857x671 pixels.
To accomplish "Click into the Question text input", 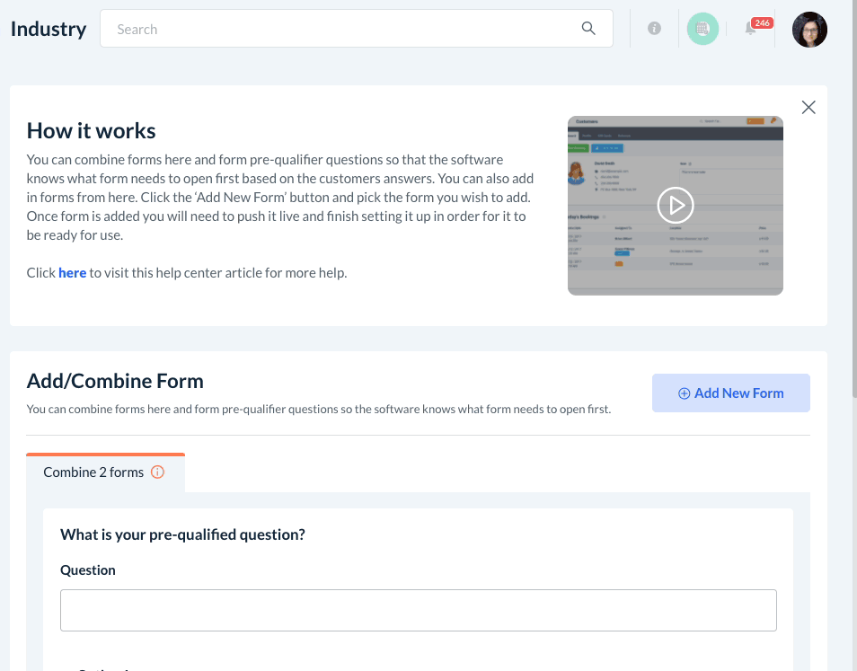I will tap(418, 610).
